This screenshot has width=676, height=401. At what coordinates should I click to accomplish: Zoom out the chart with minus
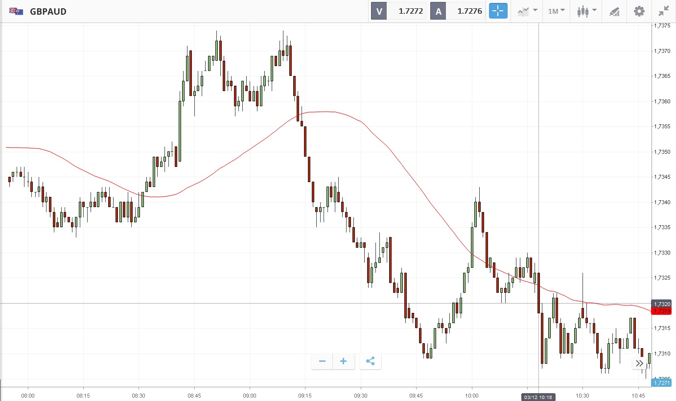tap(322, 361)
